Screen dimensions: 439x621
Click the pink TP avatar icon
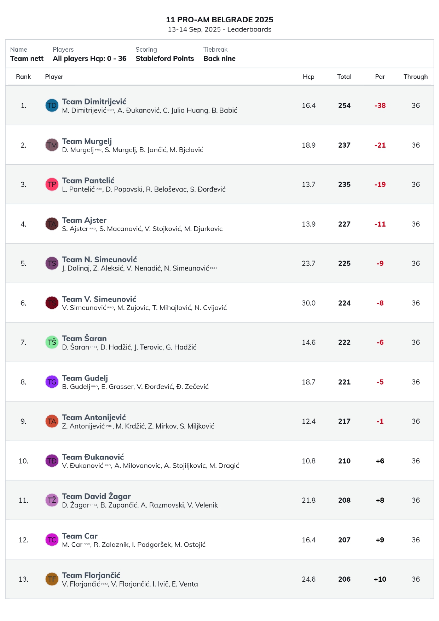point(52,184)
